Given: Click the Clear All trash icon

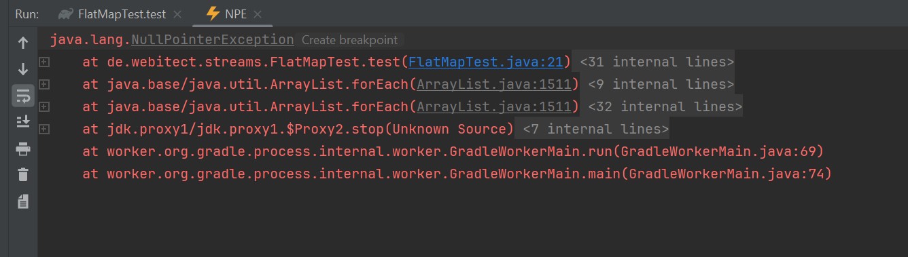Looking at the screenshot, I should tap(22, 174).
